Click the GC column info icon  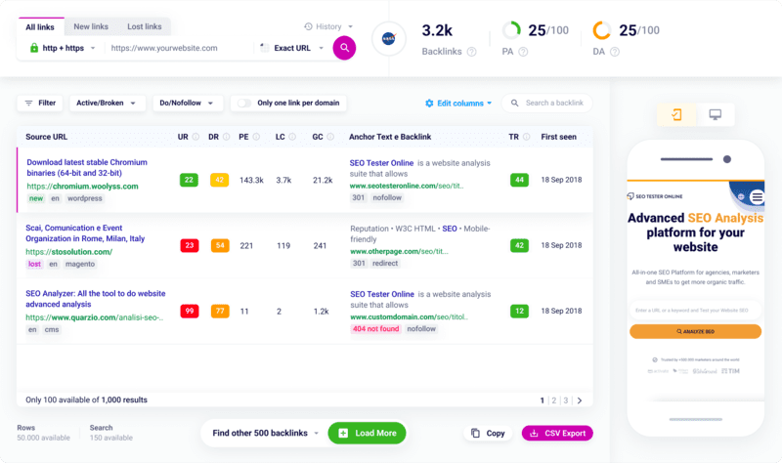coord(330,137)
